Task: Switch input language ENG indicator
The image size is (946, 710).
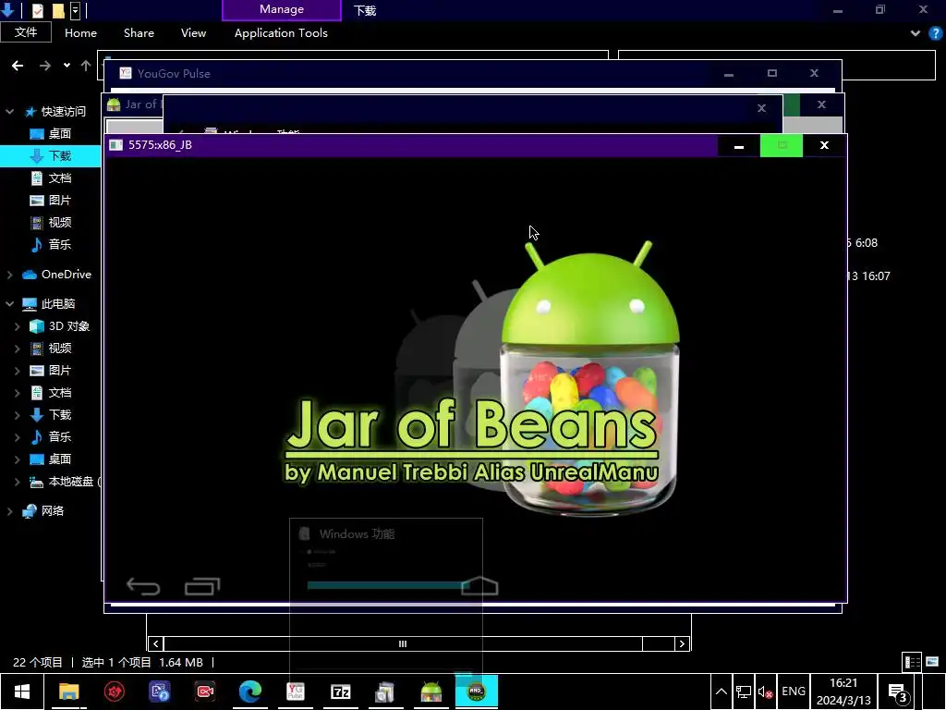Action: 794,692
